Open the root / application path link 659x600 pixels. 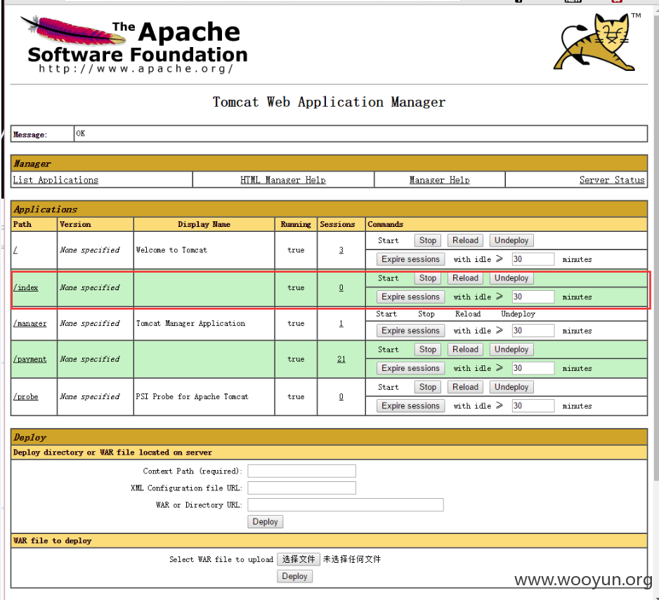[x=15, y=250]
